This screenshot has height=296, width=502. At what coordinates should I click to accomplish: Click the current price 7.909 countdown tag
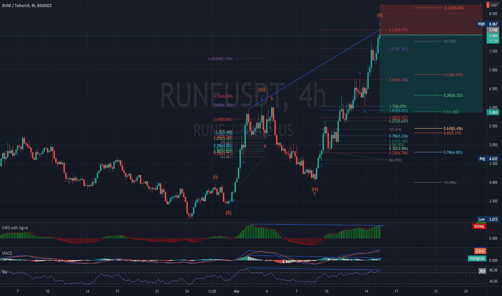(493, 38)
